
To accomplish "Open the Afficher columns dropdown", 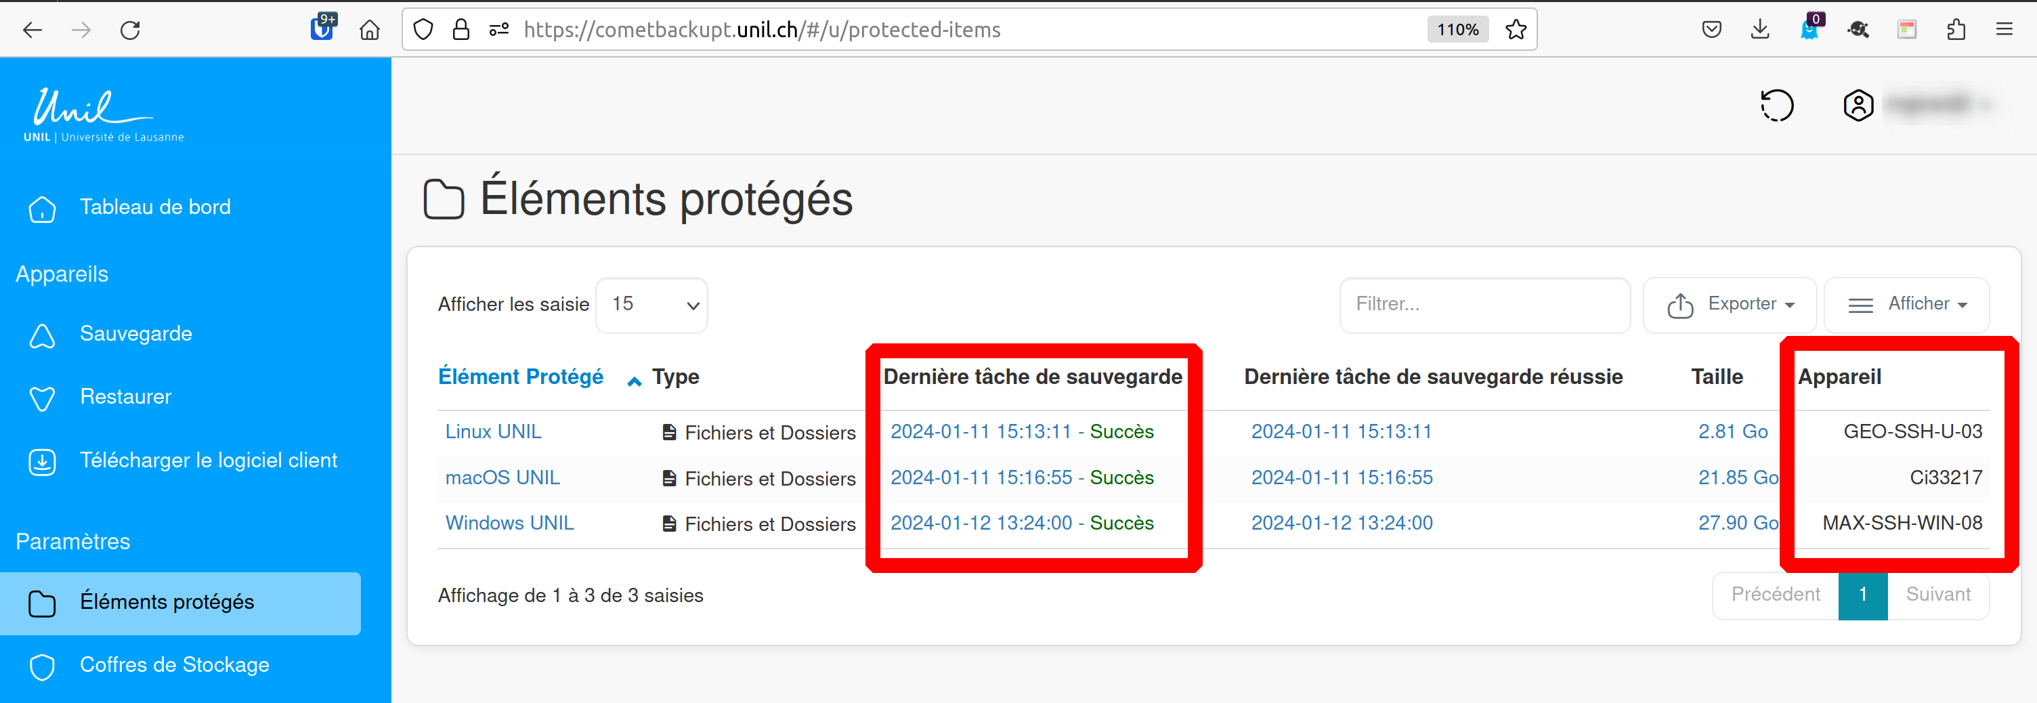I will (1906, 305).
